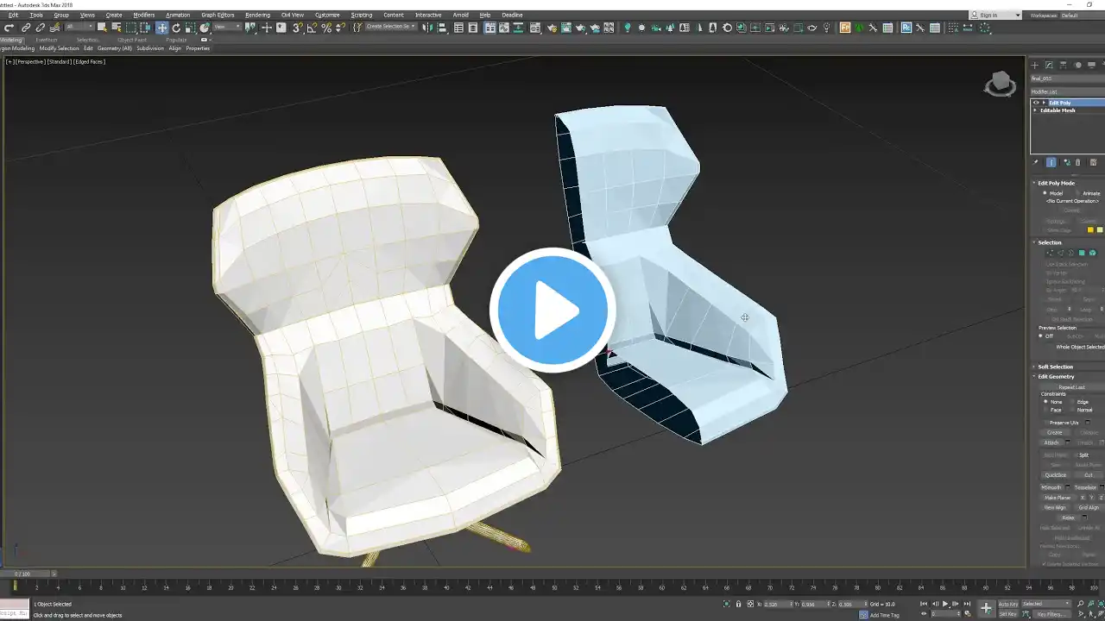
Task: Open the Create tab plus icon
Action: coord(1035,65)
